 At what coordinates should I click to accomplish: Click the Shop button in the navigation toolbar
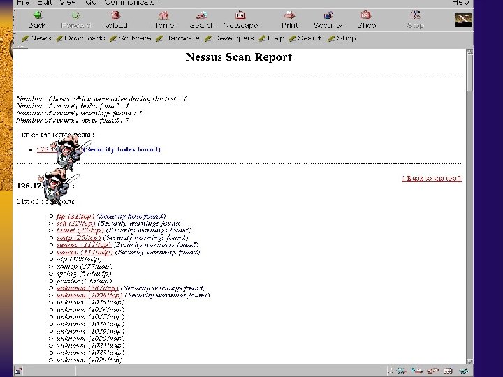click(366, 20)
